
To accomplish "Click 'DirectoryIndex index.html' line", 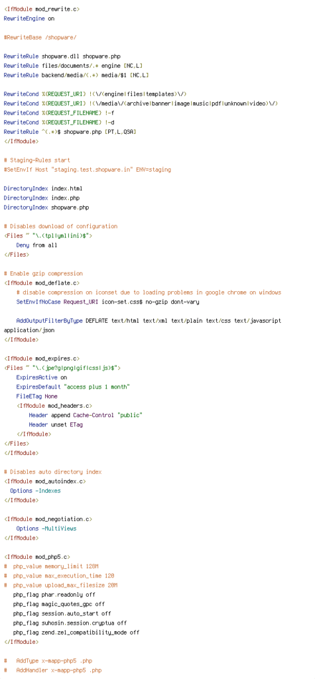I will pyautogui.click(x=43, y=189).
